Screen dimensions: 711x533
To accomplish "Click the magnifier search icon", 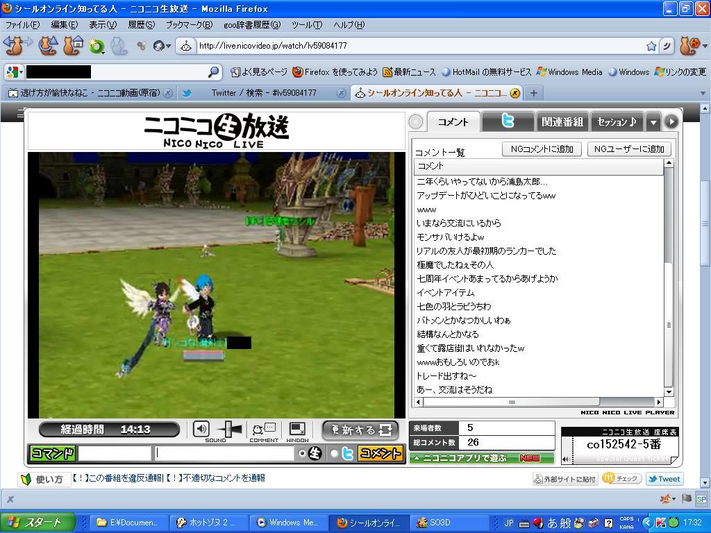I will (213, 71).
